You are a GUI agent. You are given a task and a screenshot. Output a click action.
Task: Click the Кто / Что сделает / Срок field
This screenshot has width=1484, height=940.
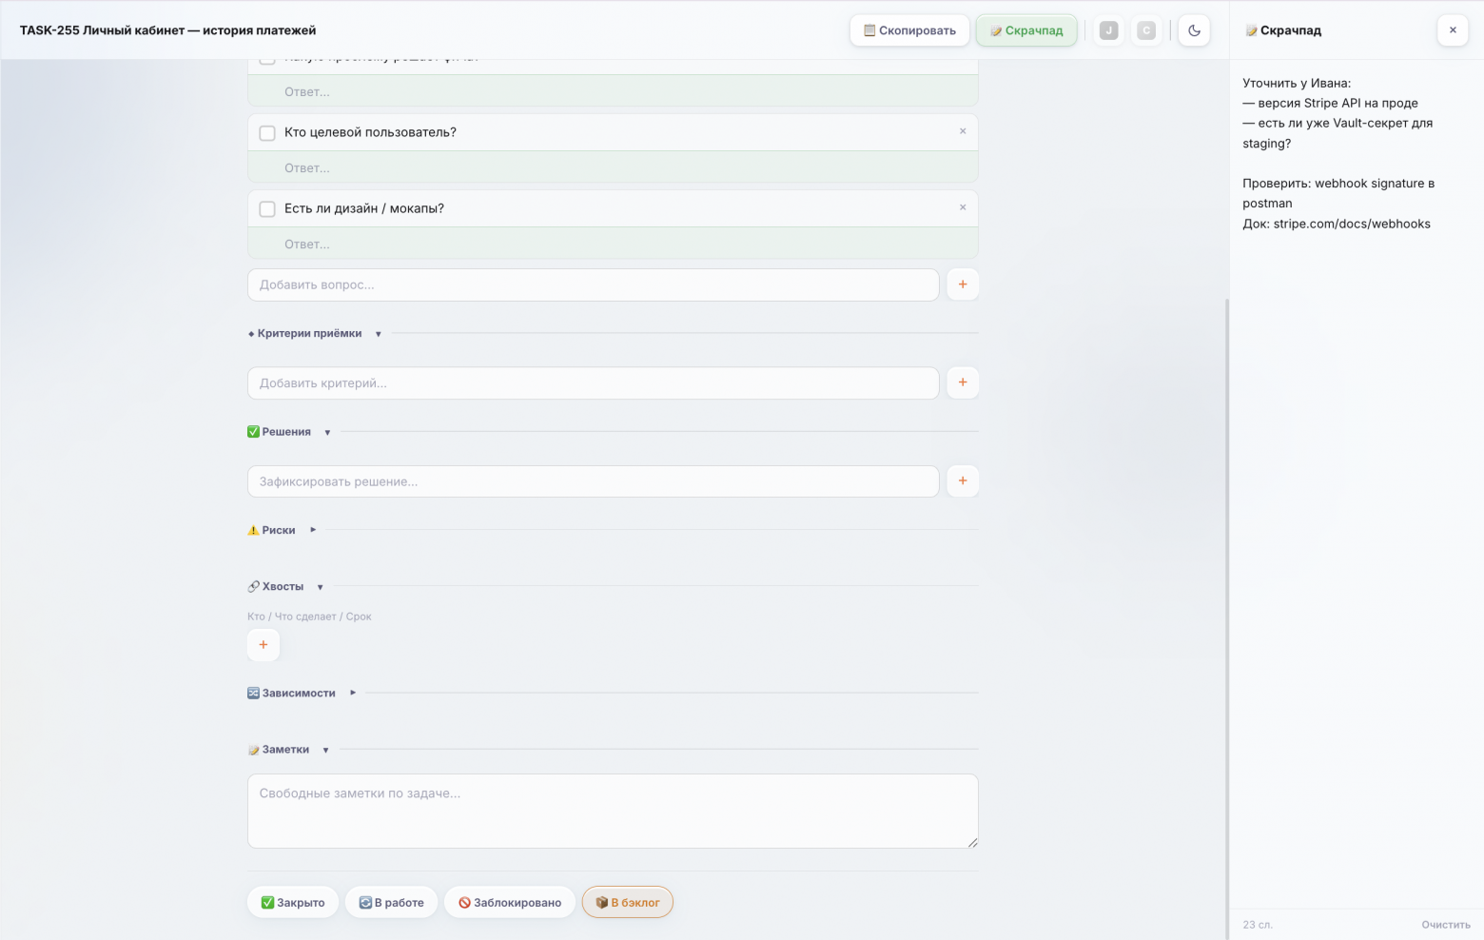309,617
